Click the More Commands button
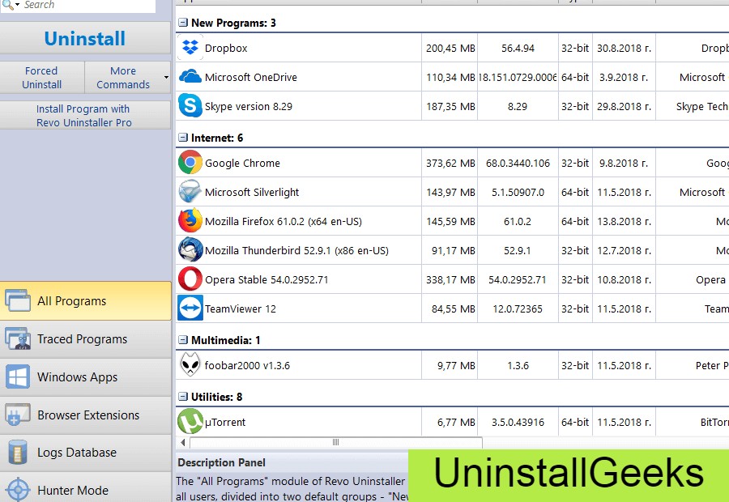The height and width of the screenshot is (502, 729). tap(123, 77)
